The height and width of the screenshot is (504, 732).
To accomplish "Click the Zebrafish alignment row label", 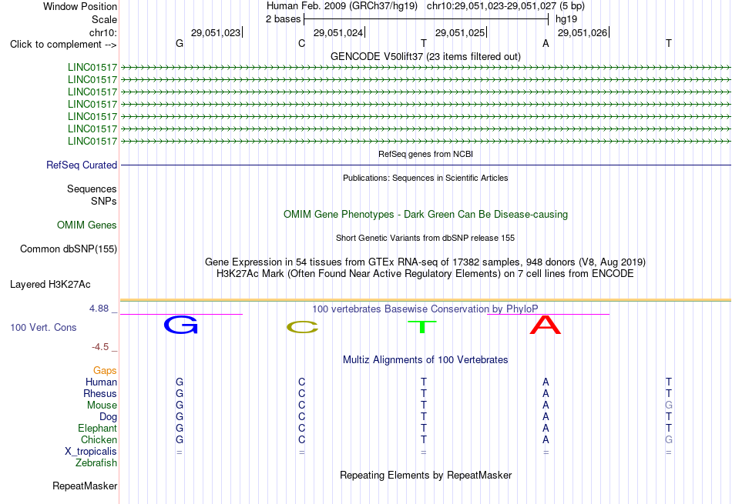I will pos(96,463).
